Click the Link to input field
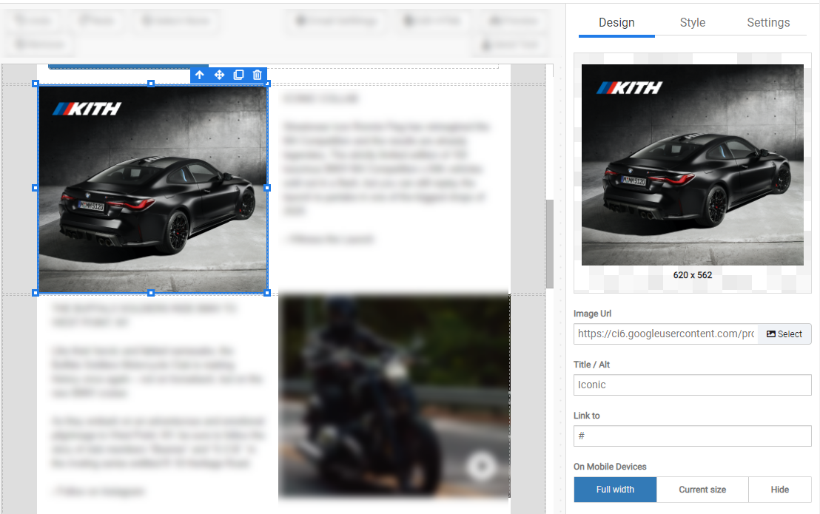820x514 pixels. (693, 436)
